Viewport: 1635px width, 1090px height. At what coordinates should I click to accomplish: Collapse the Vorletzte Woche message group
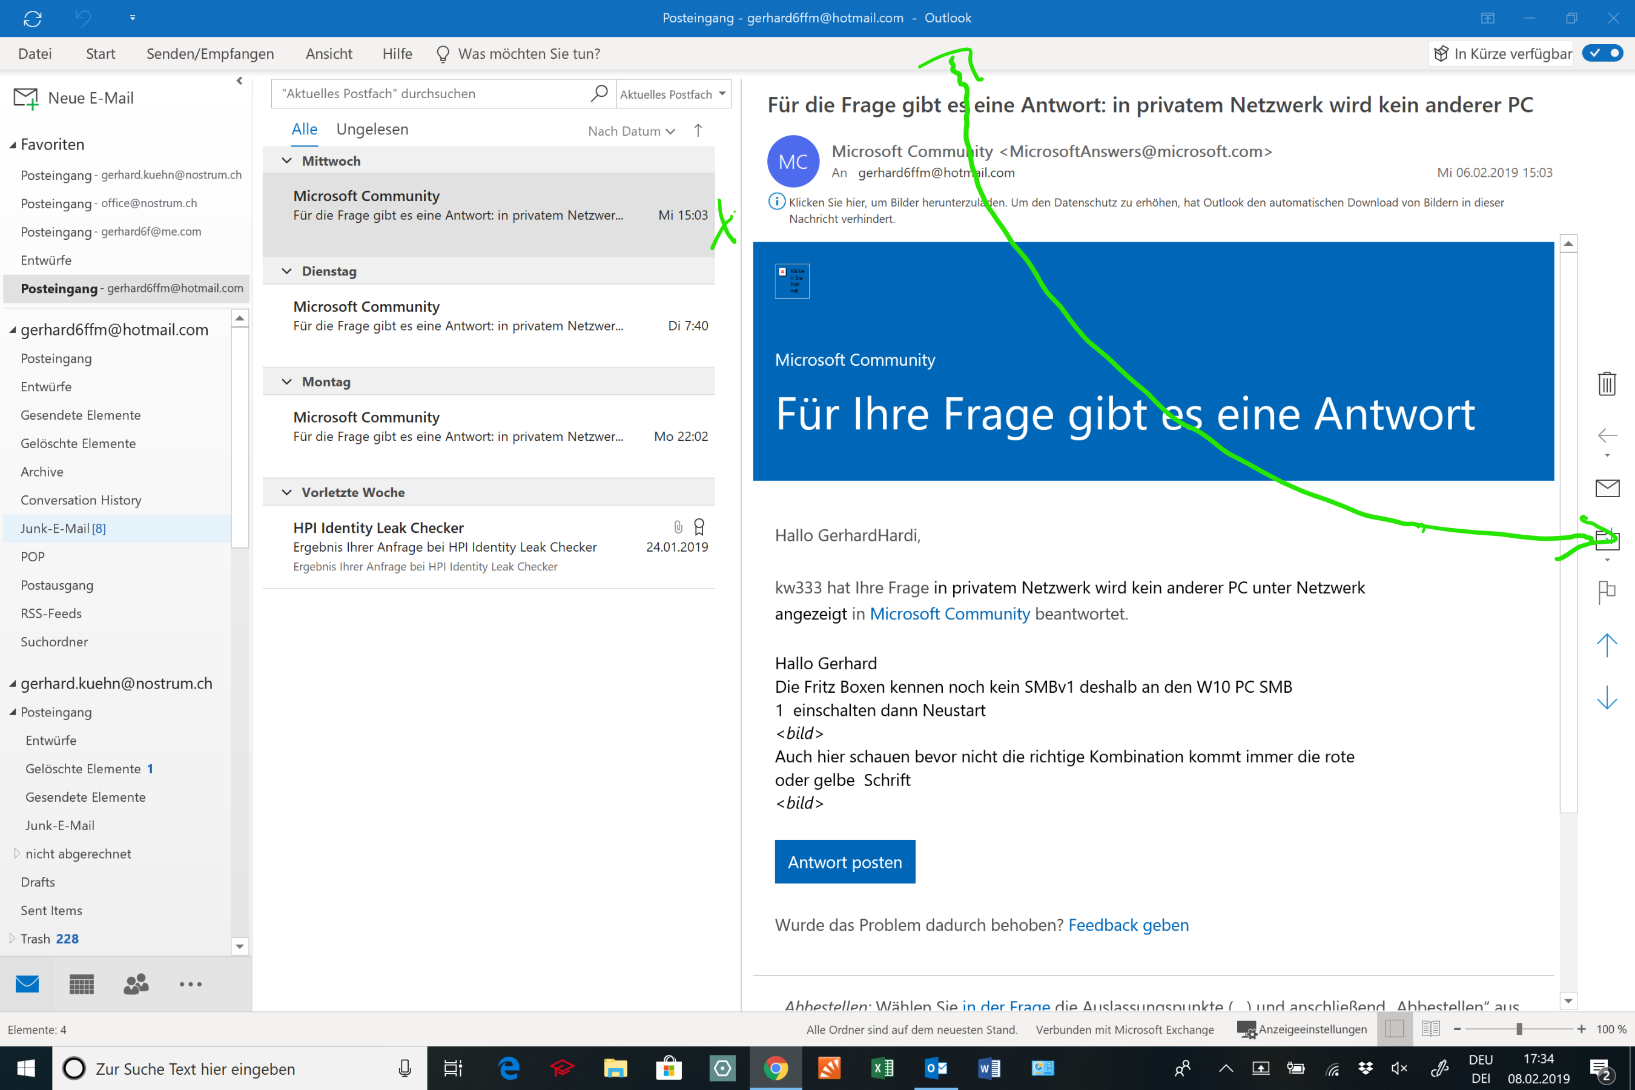click(286, 492)
